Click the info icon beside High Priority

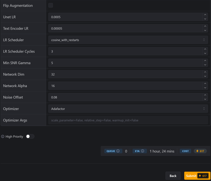point(3,137)
